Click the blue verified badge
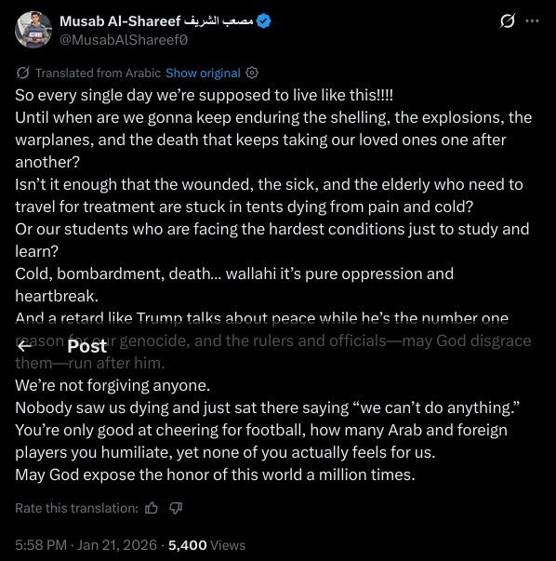Image resolution: width=556 pixels, height=561 pixels. [263, 21]
